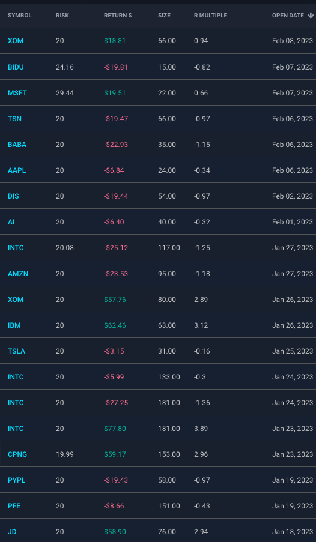Select the 19.99 risk value
The width and height of the screenshot is (316, 542).
click(65, 454)
